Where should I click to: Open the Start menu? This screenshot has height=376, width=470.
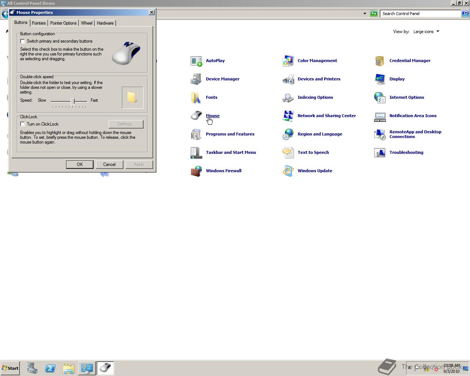10,368
